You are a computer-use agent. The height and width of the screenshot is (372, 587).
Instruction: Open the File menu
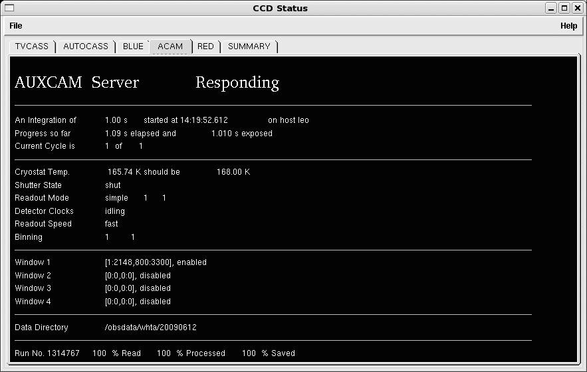pyautogui.click(x=16, y=26)
